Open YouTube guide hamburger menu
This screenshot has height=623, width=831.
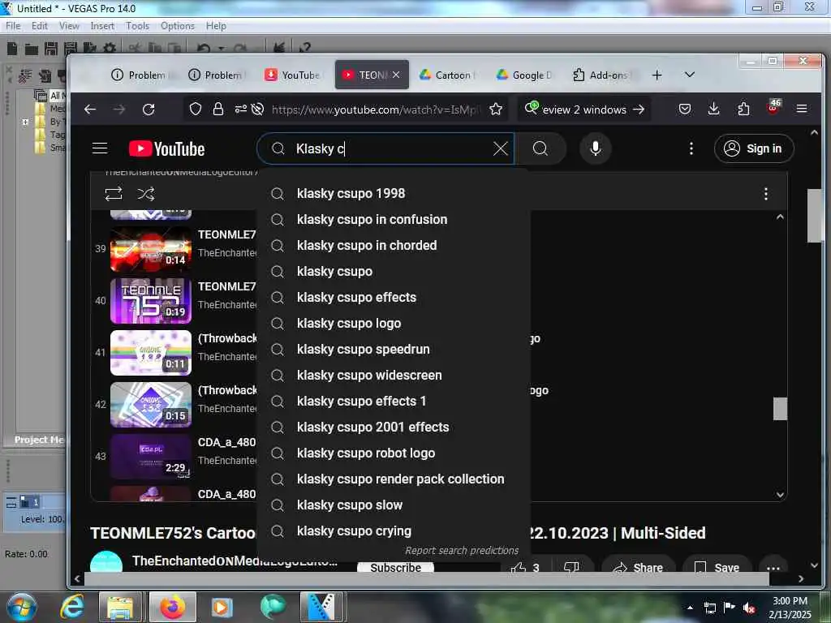point(100,148)
